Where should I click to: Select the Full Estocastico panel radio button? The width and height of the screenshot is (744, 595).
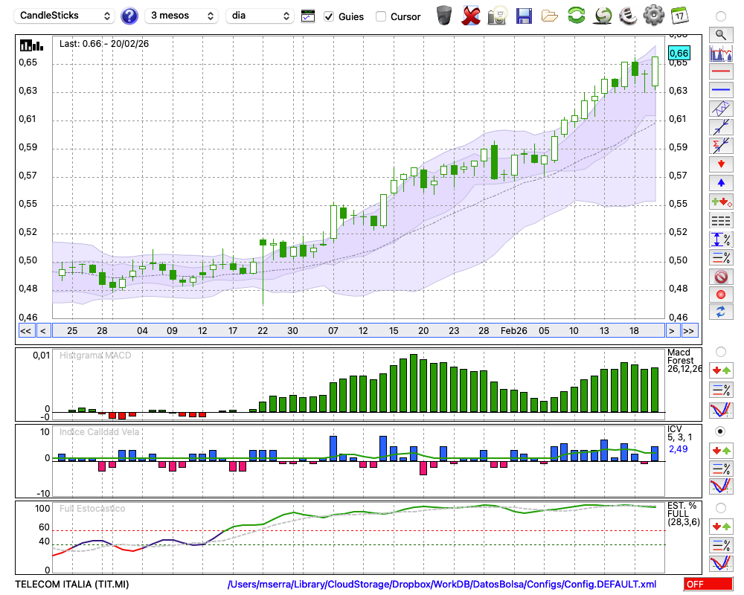[x=720, y=508]
